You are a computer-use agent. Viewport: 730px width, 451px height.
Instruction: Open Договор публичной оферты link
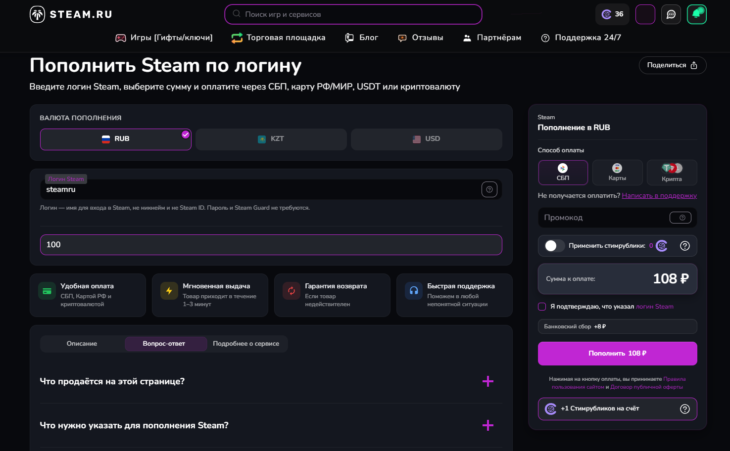click(646, 387)
